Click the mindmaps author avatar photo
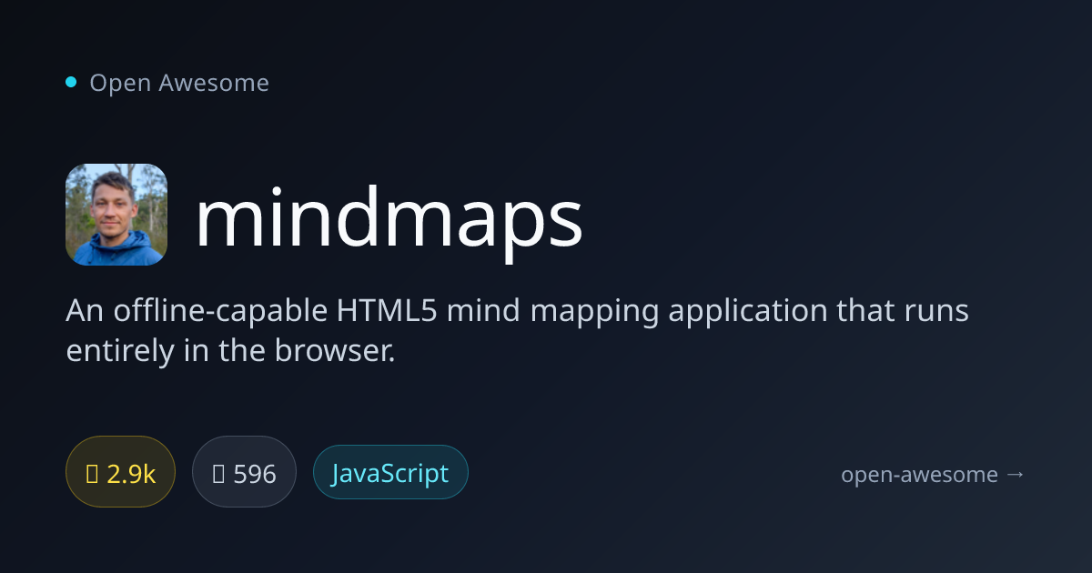This screenshot has height=573, width=1092. tap(116, 215)
